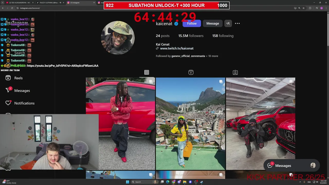View the 15.5M followers list
The height and width of the screenshot is (185, 329).
[191, 36]
